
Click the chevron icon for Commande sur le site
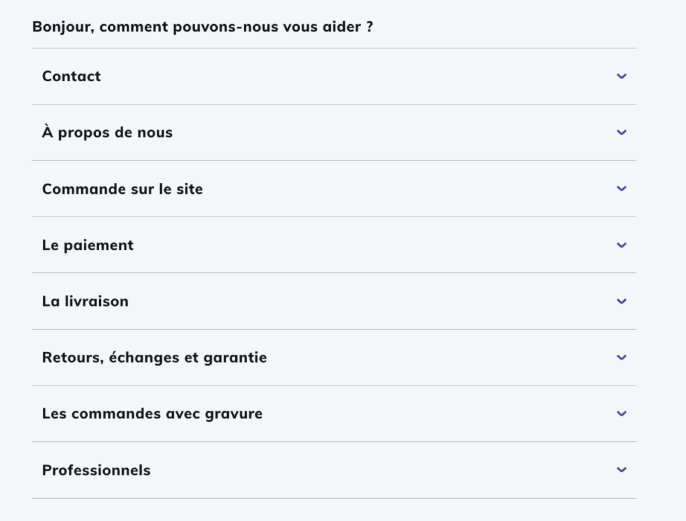click(621, 189)
